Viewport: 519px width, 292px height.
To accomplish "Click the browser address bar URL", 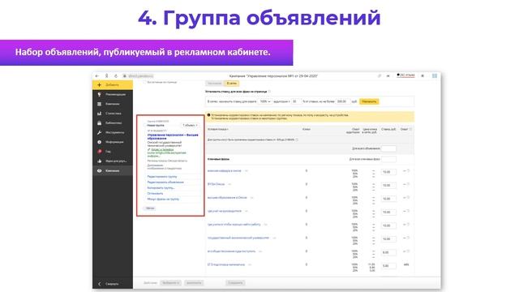I will point(140,75).
